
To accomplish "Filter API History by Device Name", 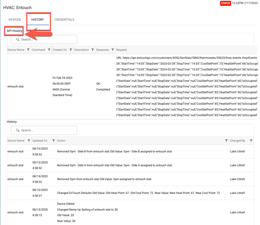I will (x=28, y=50).
